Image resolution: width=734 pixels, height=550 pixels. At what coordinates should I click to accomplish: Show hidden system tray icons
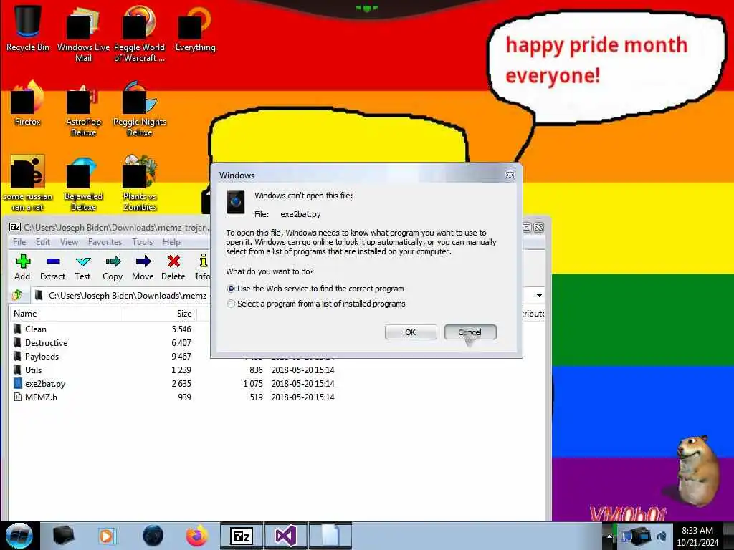609,536
